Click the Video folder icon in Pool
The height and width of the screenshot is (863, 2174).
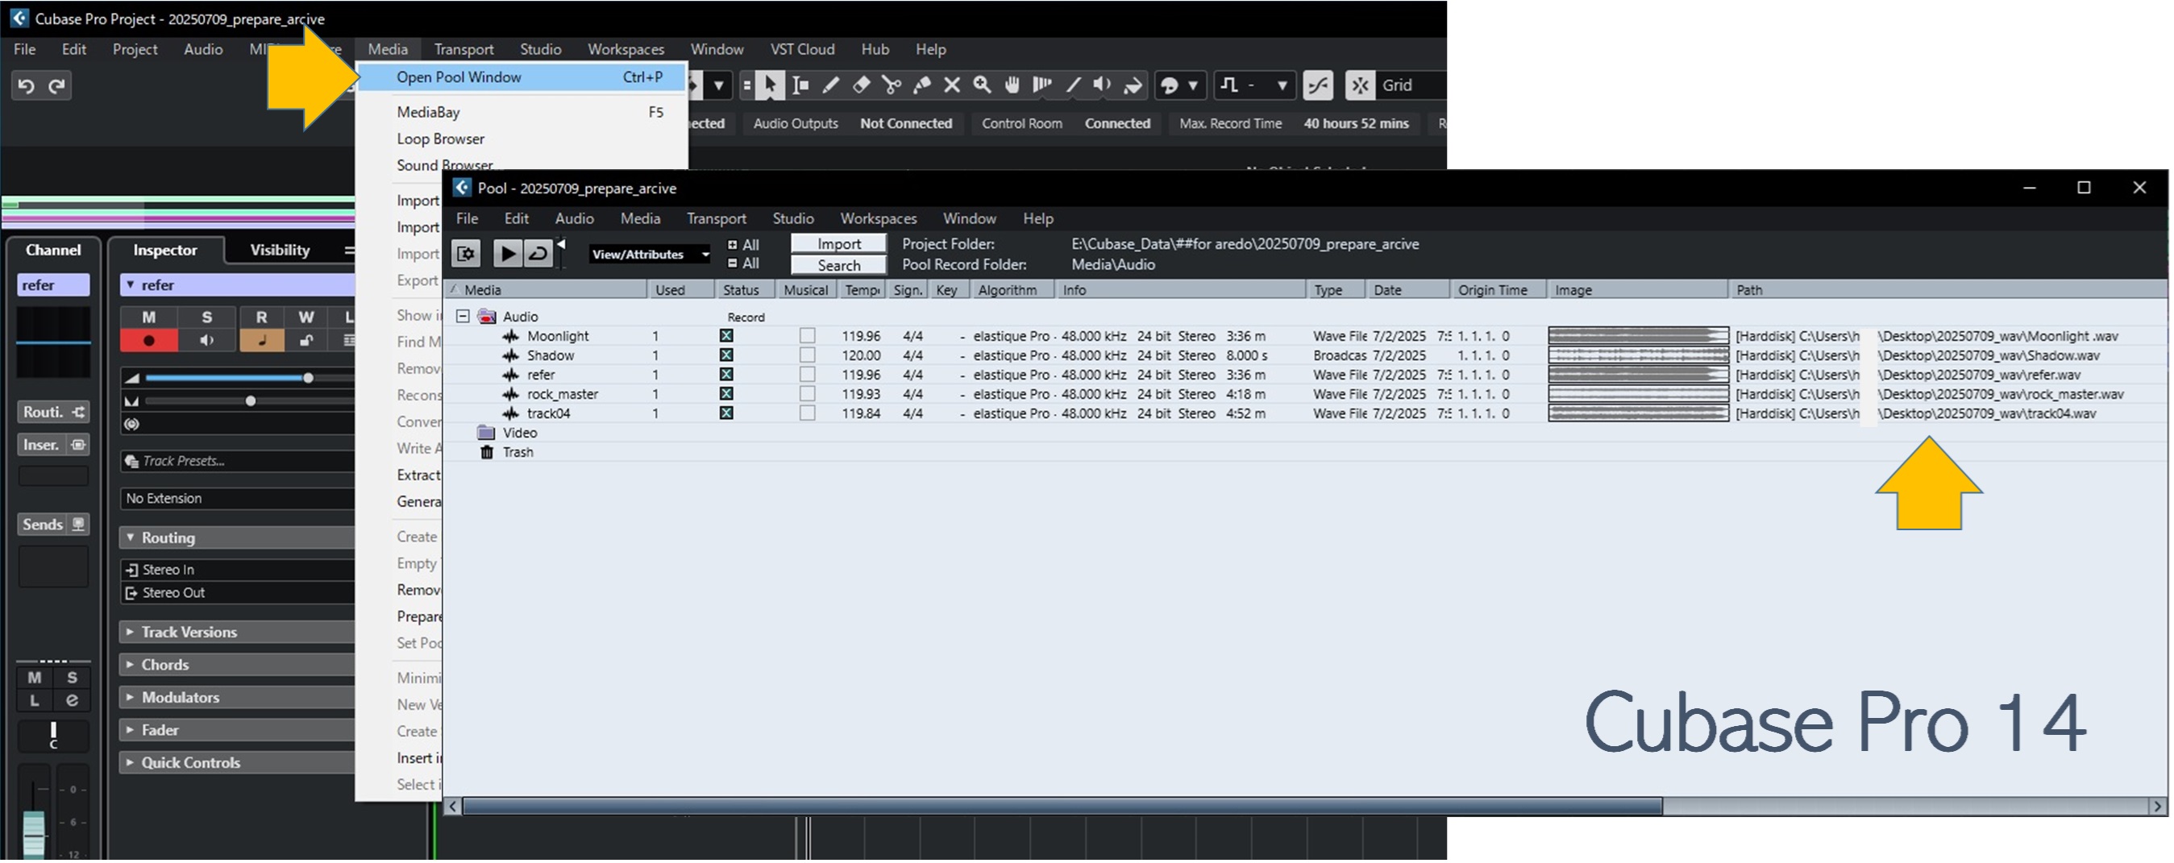[486, 433]
